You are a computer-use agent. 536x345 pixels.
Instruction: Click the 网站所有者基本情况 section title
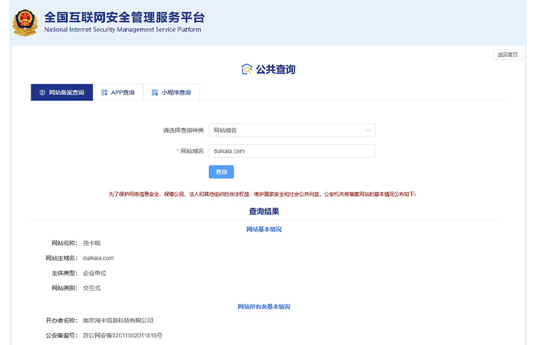264,307
